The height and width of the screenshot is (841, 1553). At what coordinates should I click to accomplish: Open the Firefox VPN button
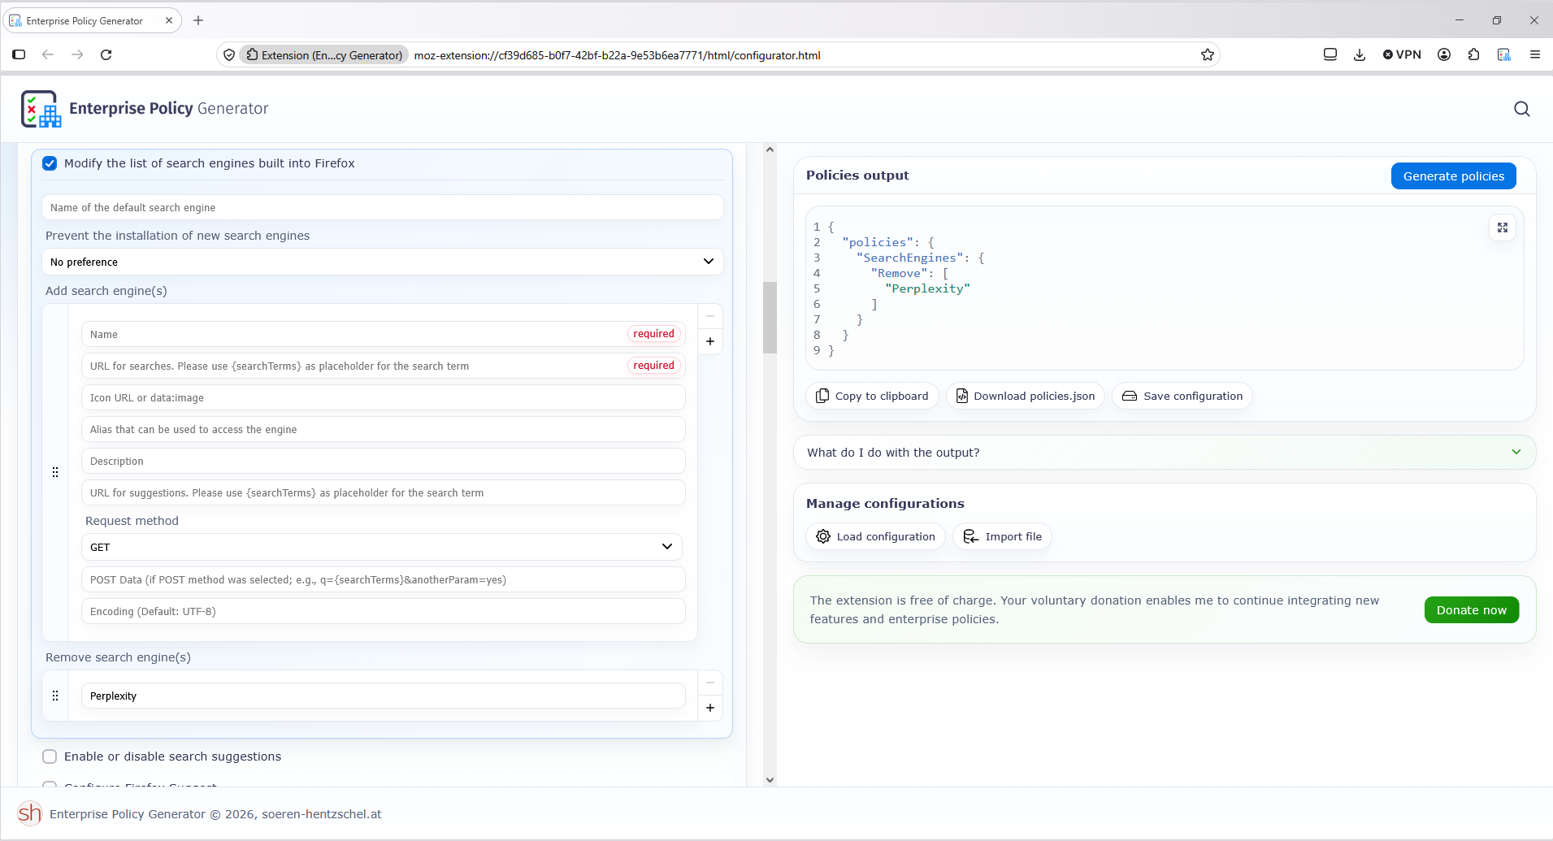1402,54
